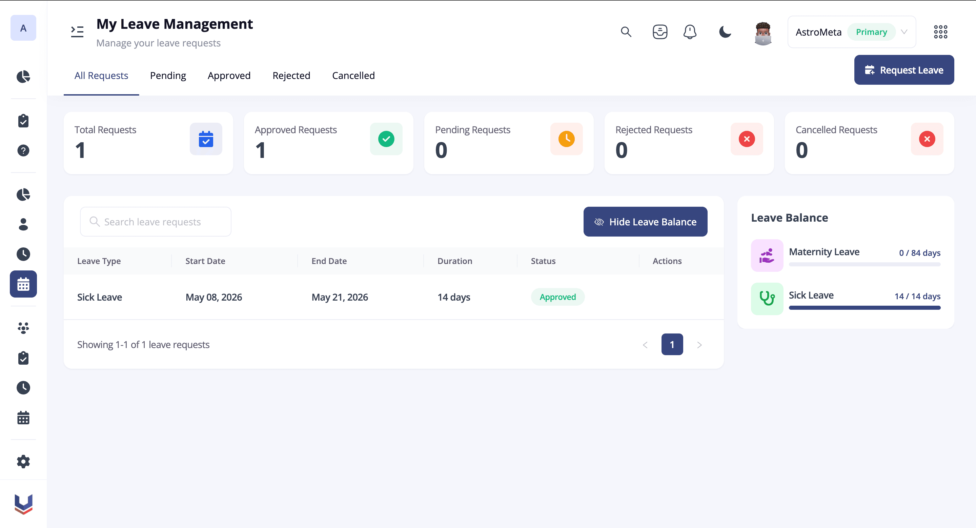Click the brand logo at sidebar bottom
Viewport: 976px width, 528px height.
[x=23, y=504]
